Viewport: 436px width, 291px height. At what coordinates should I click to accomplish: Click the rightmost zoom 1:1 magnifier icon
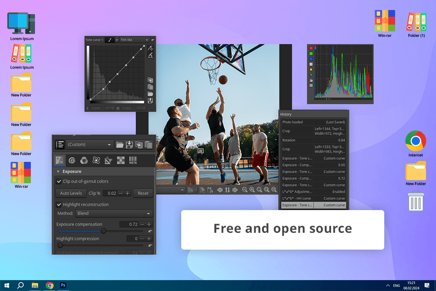(274, 190)
